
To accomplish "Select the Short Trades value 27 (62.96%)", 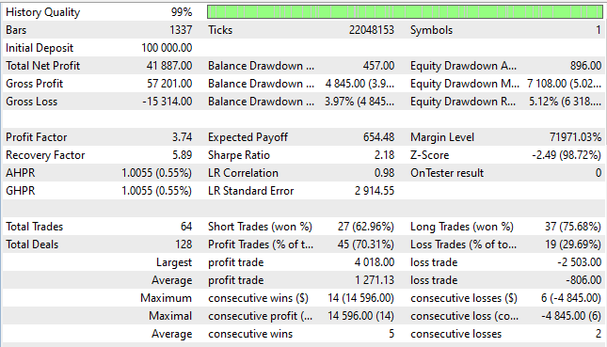I will [365, 227].
